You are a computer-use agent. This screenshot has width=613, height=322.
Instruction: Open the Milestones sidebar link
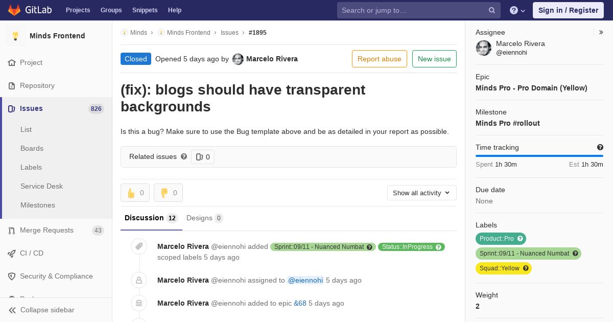coord(38,205)
